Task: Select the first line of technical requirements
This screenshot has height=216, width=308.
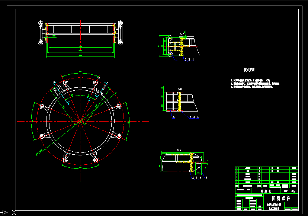Action: click(x=250, y=81)
